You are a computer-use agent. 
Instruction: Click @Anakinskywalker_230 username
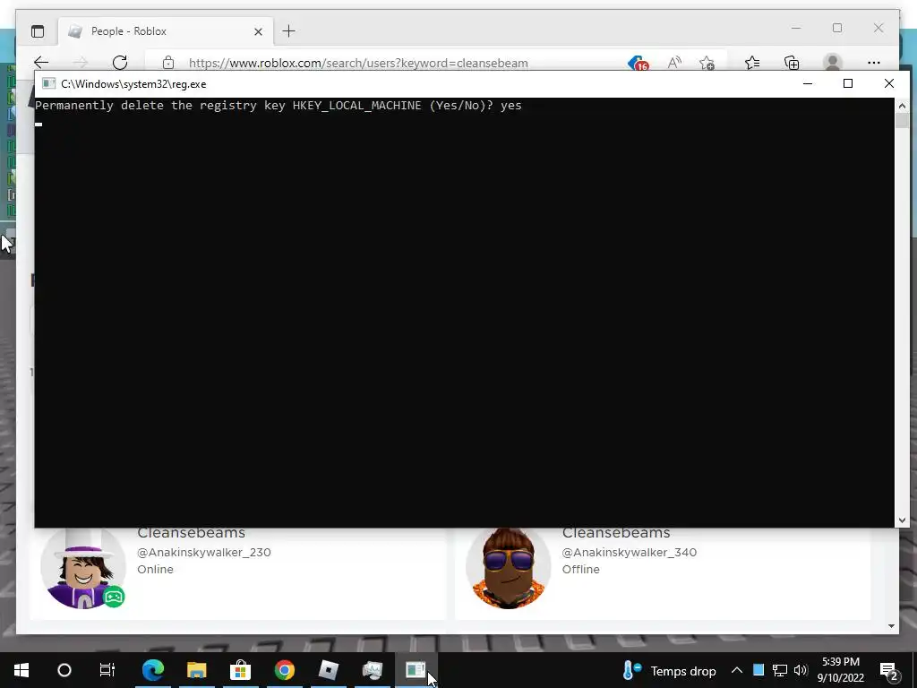(203, 552)
